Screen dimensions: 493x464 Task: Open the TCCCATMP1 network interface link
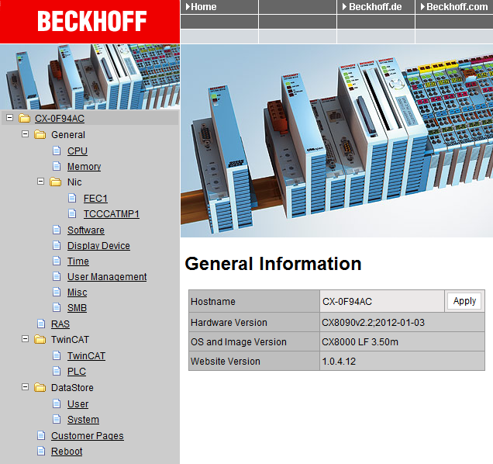(112, 214)
